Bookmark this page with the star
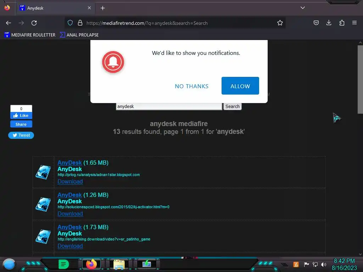 pos(280,23)
